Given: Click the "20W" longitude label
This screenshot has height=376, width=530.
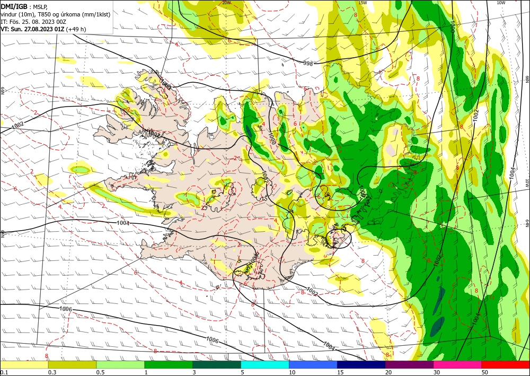Looking at the screenshot, I should pos(226,3).
